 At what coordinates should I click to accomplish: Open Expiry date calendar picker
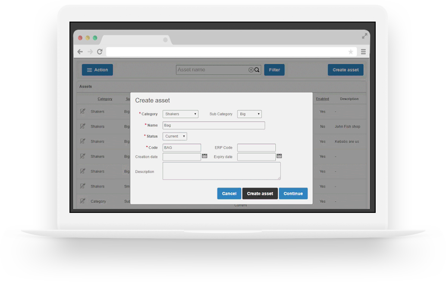pyautogui.click(x=280, y=156)
